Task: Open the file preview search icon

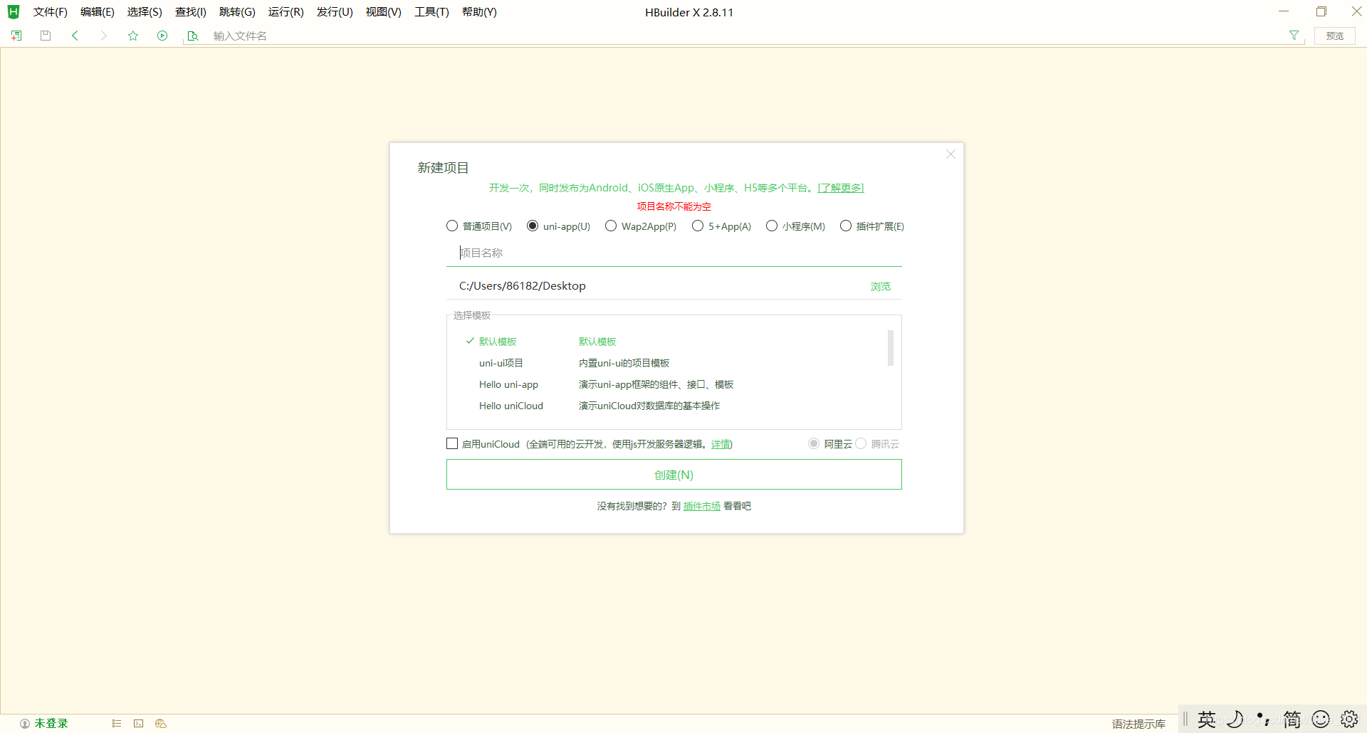Action: point(193,36)
